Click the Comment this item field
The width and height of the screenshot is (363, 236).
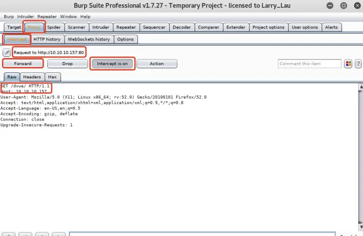click(x=310, y=64)
